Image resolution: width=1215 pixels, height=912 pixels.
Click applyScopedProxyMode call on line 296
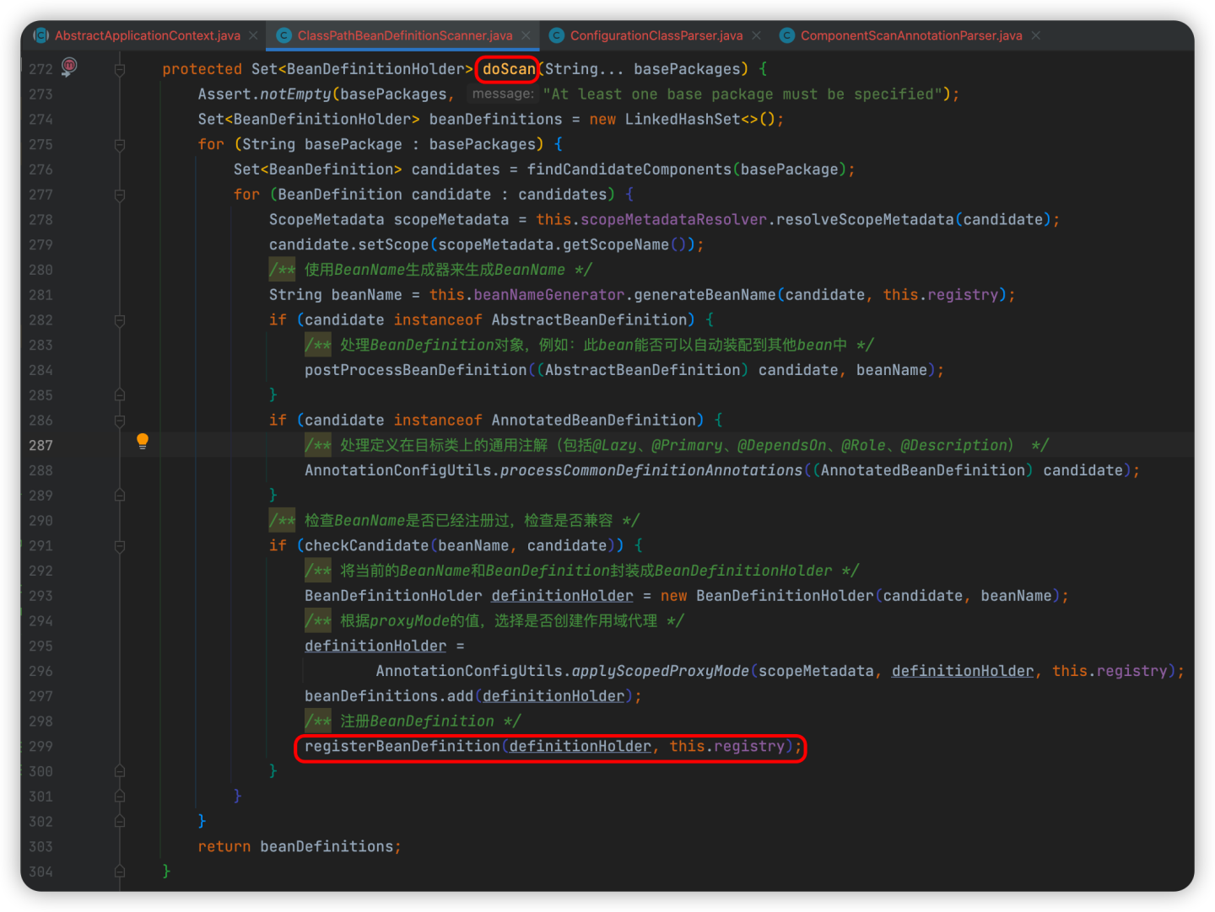[661, 671]
